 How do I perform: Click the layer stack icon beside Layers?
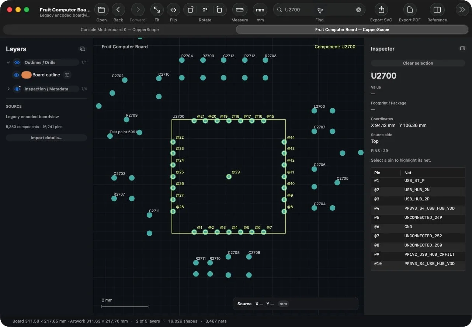(x=83, y=49)
